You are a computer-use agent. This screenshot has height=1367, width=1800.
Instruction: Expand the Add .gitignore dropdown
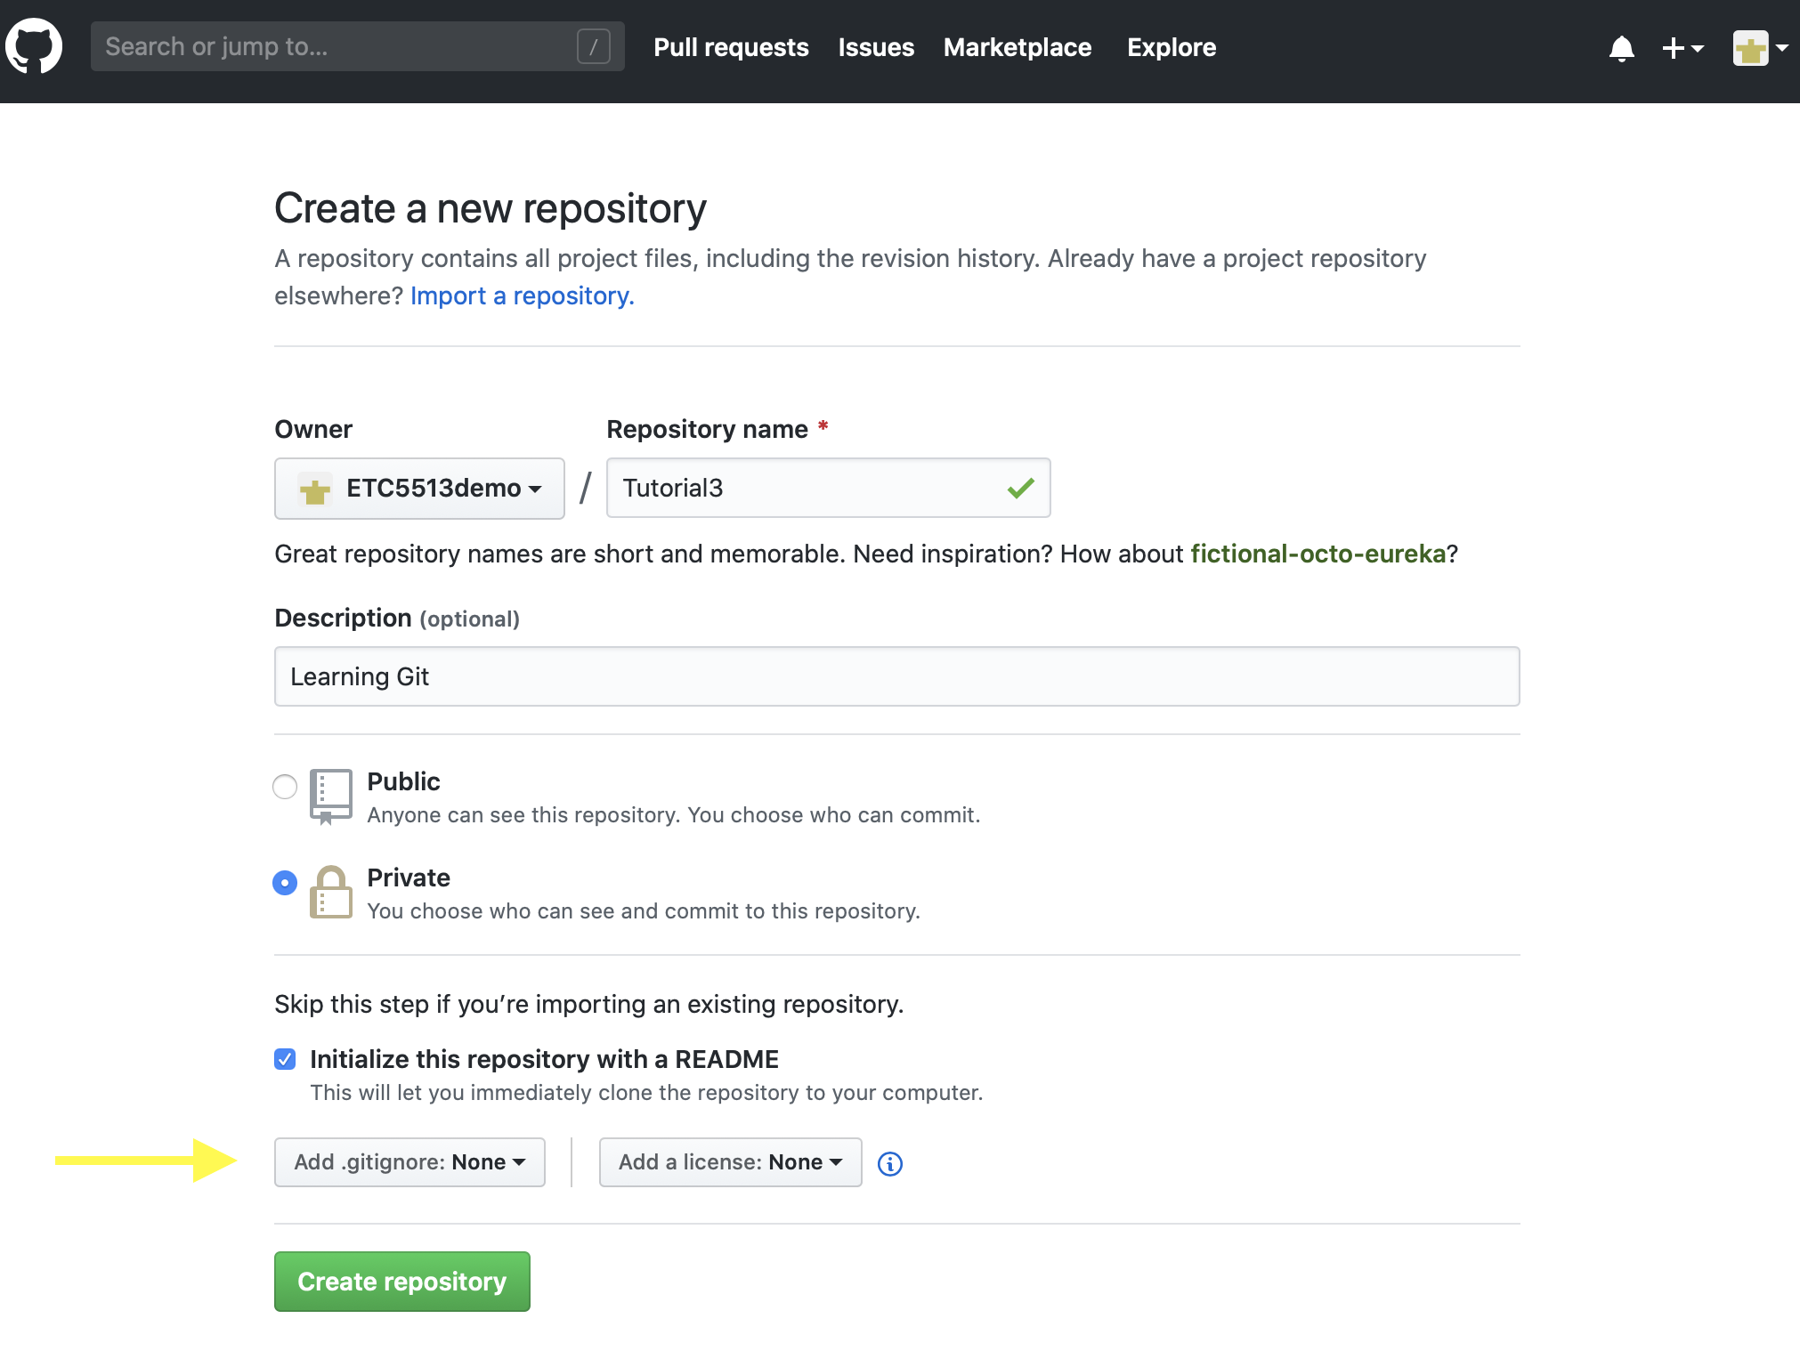pos(409,1162)
